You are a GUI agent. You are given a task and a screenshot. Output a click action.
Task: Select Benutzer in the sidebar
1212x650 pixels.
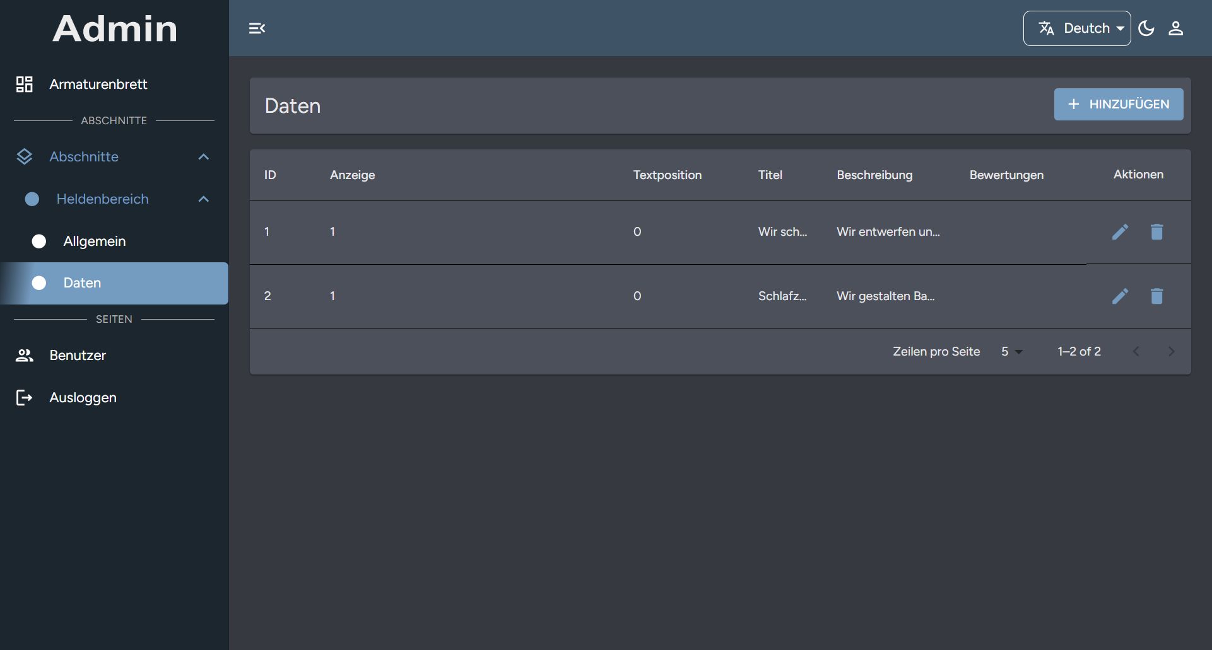(78, 355)
